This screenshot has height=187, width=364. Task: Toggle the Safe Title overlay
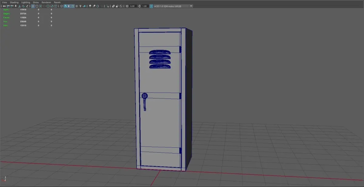pyautogui.click(x=56, y=6)
